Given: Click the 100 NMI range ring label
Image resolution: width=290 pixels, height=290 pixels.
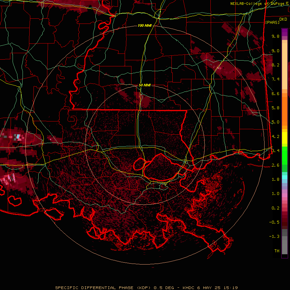Looking at the screenshot, I should pos(145,25).
